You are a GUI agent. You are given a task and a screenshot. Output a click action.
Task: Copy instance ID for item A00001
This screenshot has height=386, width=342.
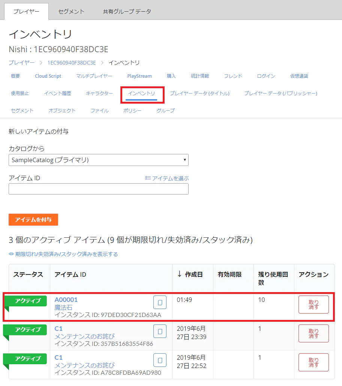pyautogui.click(x=160, y=302)
